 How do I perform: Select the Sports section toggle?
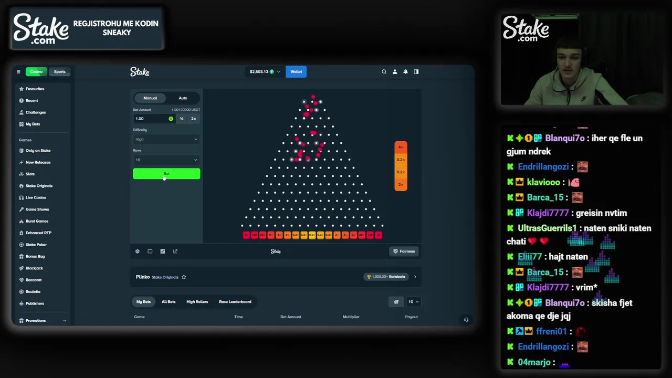point(59,72)
